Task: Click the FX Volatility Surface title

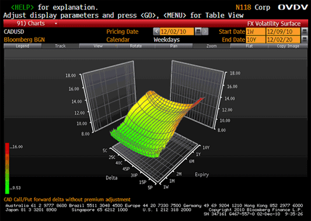Action: tap(274, 24)
